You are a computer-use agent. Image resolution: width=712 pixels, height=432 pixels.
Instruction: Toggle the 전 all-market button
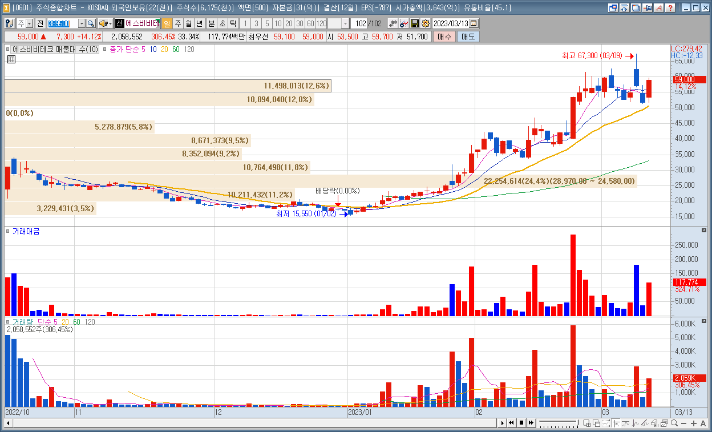coord(40,23)
